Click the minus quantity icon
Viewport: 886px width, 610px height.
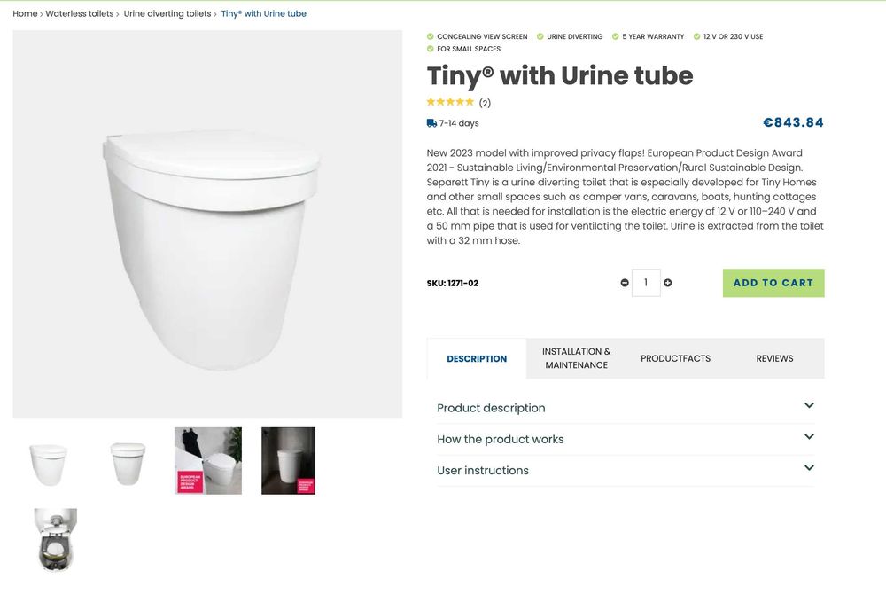click(x=625, y=283)
